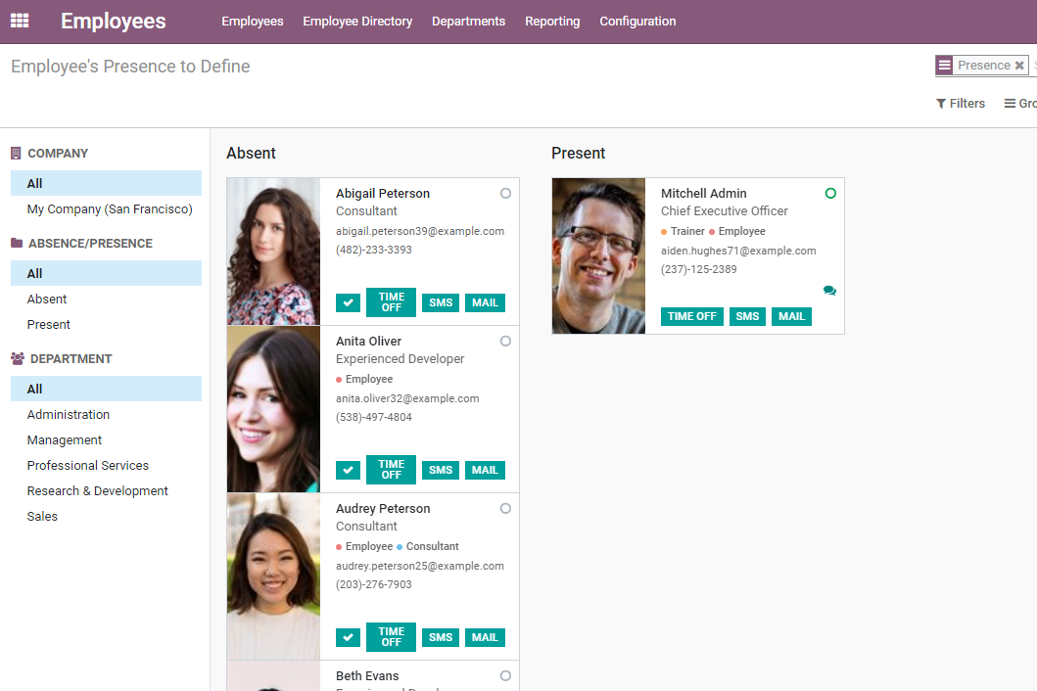Click checkmark button on Anita Oliver card
Screen dimensions: 1037x691
[x=348, y=470]
